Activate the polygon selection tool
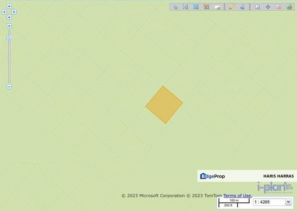This screenshot has width=297, height=211. [196, 7]
